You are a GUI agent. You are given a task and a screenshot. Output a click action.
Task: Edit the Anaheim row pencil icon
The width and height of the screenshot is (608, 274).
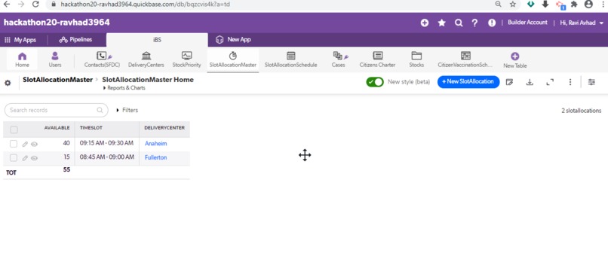pos(25,144)
